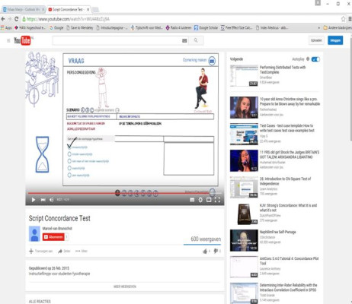Screen dimensions: 352x304
Task: Click the page vertical scrollbar
Action: (x=350, y=89)
